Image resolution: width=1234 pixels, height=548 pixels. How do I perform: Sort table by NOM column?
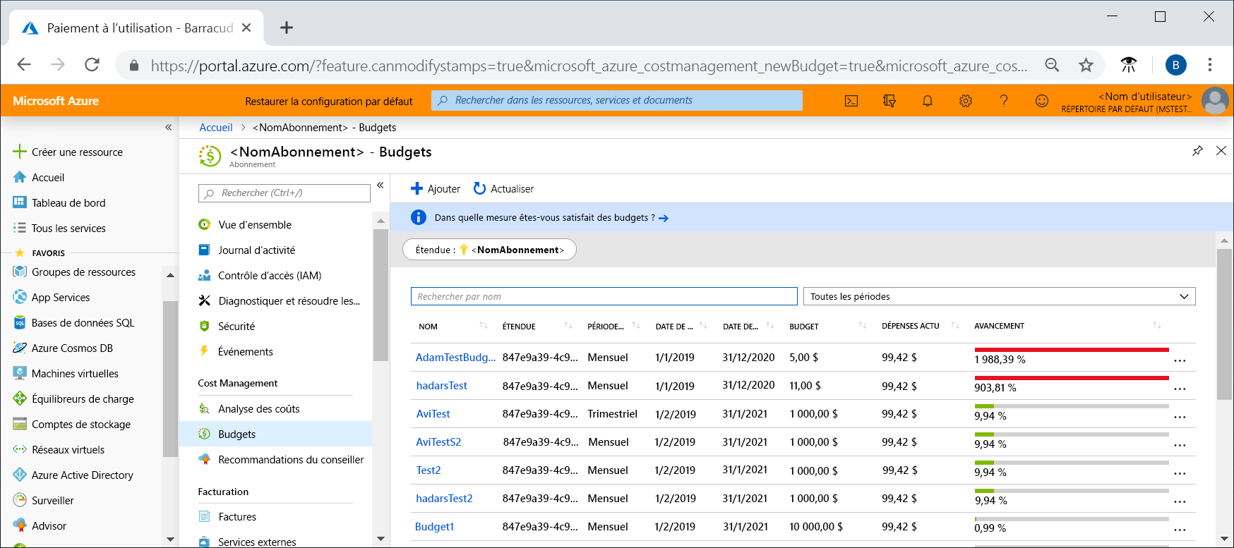[x=484, y=326]
